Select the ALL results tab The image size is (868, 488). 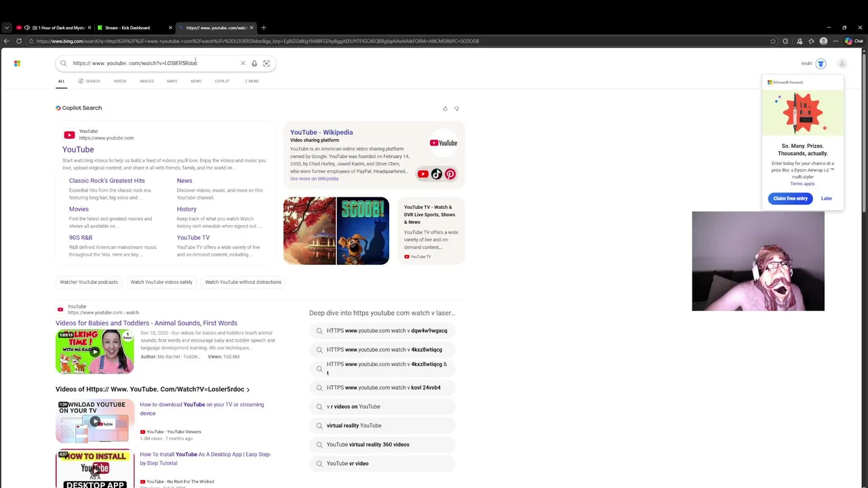click(x=61, y=81)
